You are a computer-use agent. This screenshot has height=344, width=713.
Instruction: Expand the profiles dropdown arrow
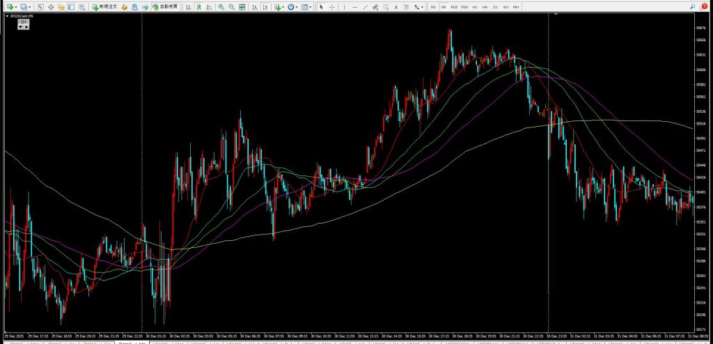pos(29,6)
